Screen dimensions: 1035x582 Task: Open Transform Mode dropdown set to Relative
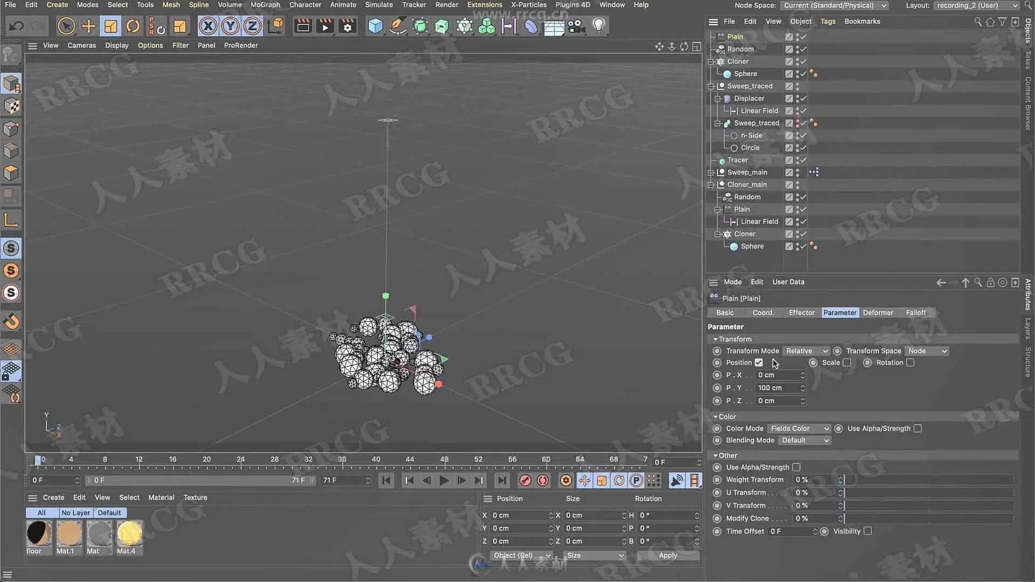coord(806,351)
